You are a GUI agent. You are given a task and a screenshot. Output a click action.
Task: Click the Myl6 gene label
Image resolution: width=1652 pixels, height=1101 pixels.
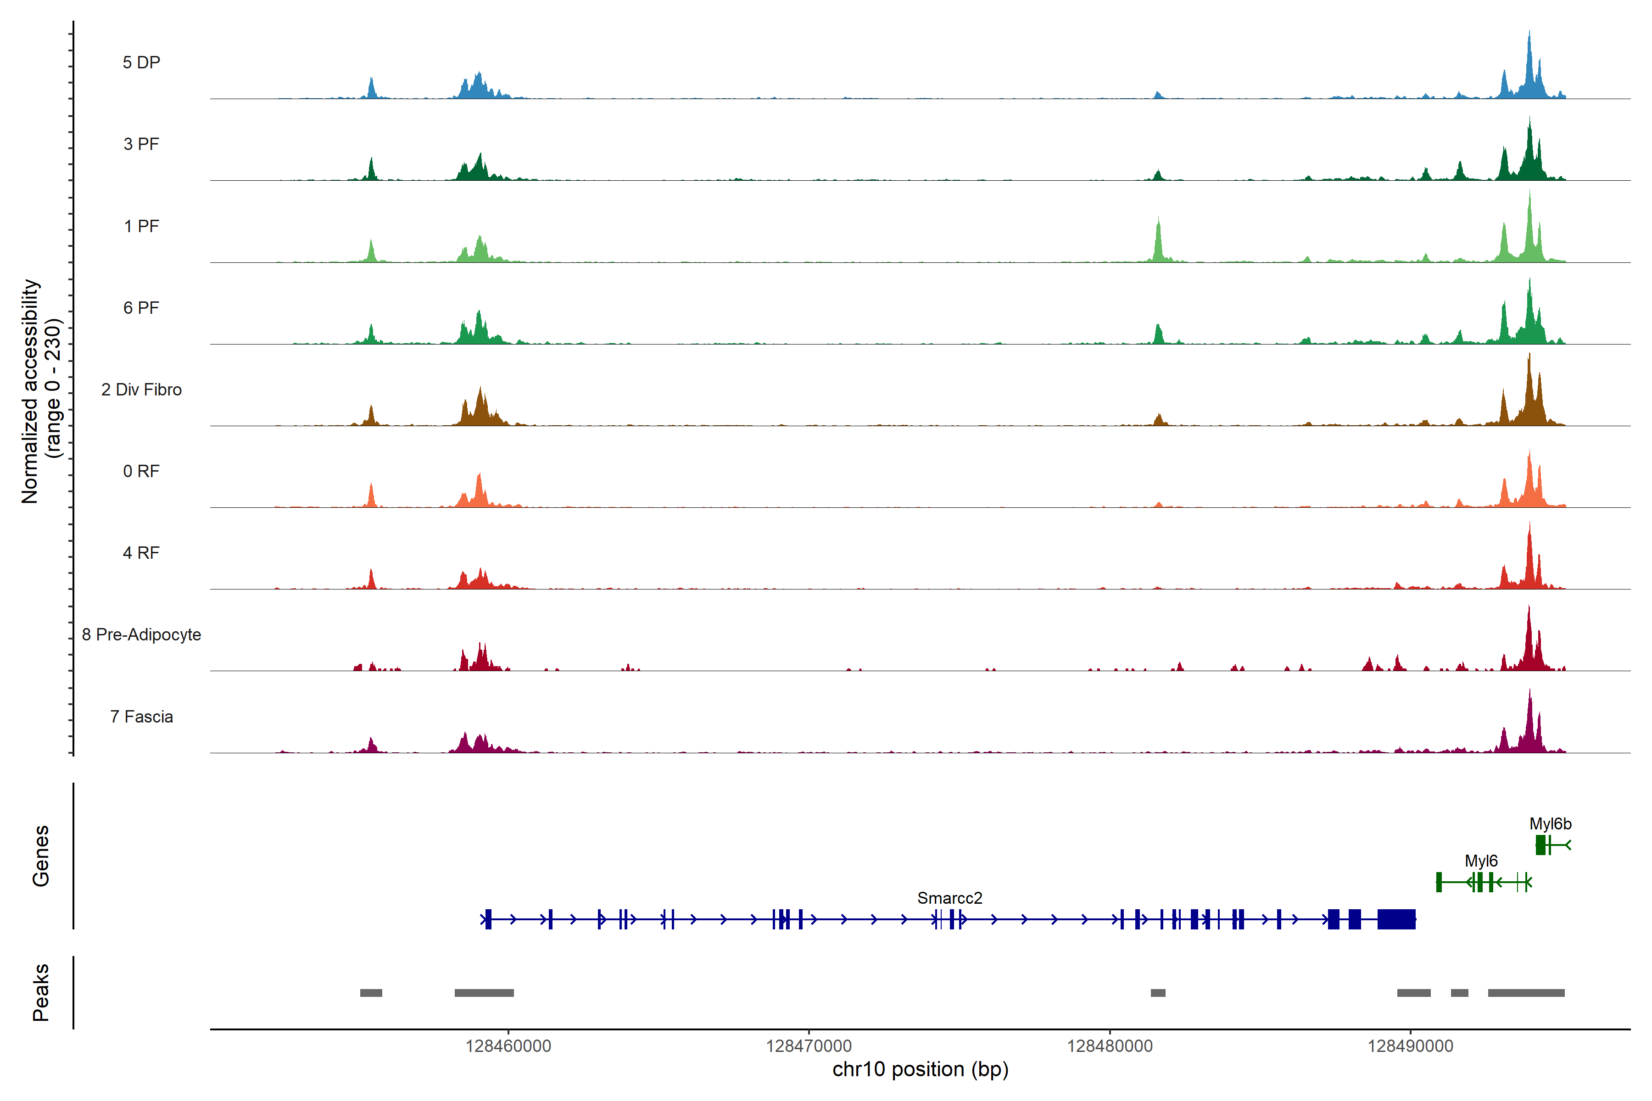[1481, 861]
